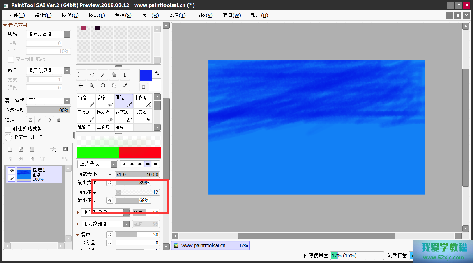Viewport: 473px width, 263px height.
Task: Enable 创建剪贴蒙版 checkbox
Action: coord(8,129)
